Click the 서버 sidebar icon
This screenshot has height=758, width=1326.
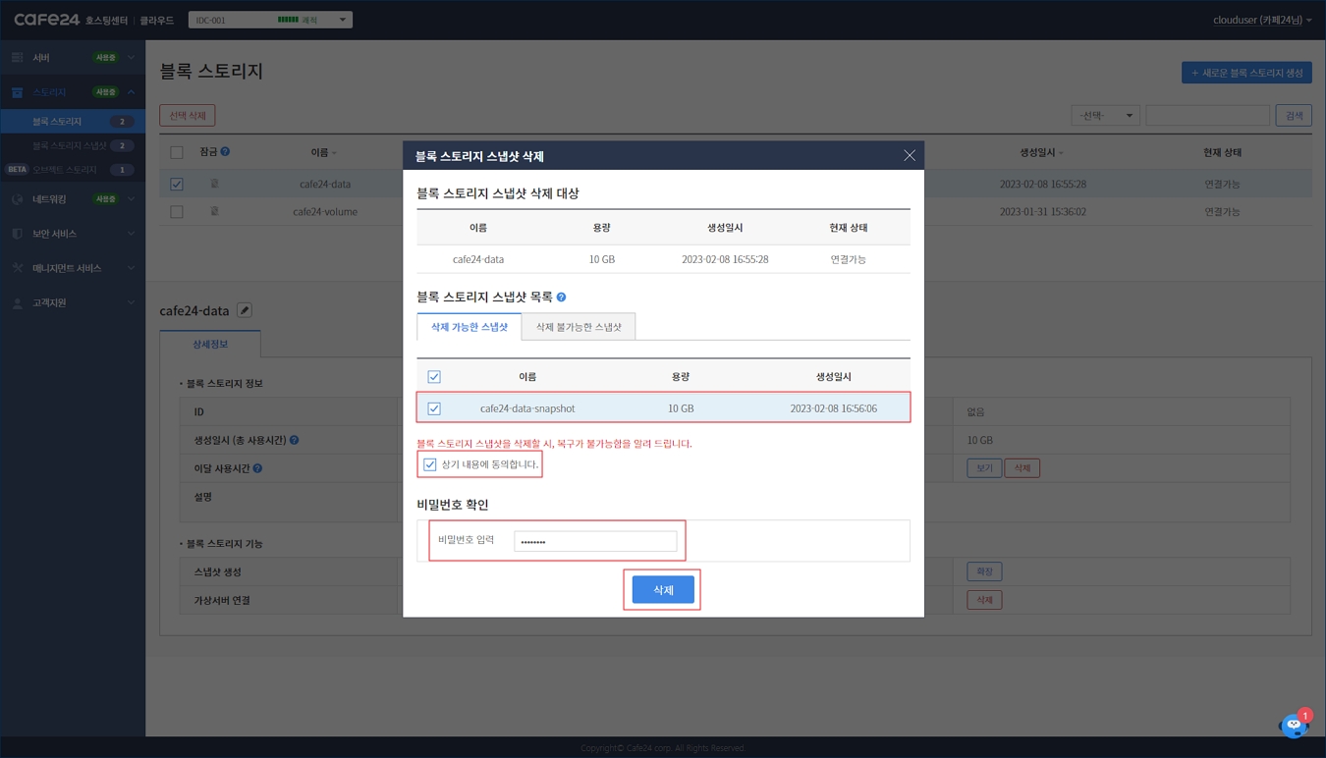(x=17, y=58)
